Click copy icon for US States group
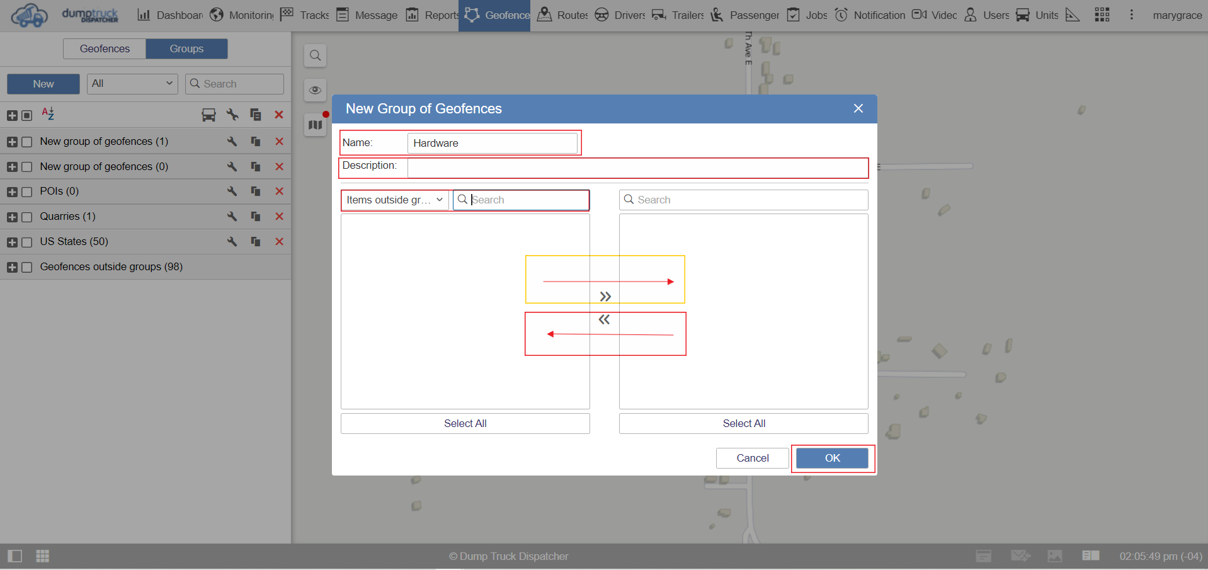This screenshot has width=1208, height=570. [x=256, y=242]
